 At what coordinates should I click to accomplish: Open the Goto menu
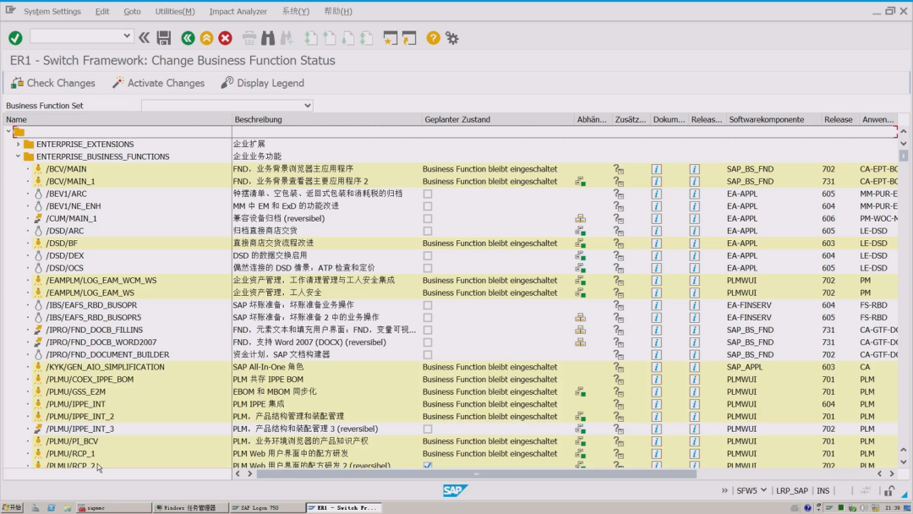(x=132, y=11)
